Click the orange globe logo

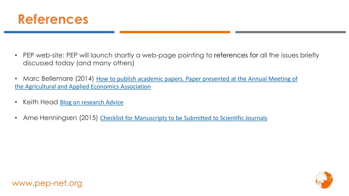tap(324, 180)
